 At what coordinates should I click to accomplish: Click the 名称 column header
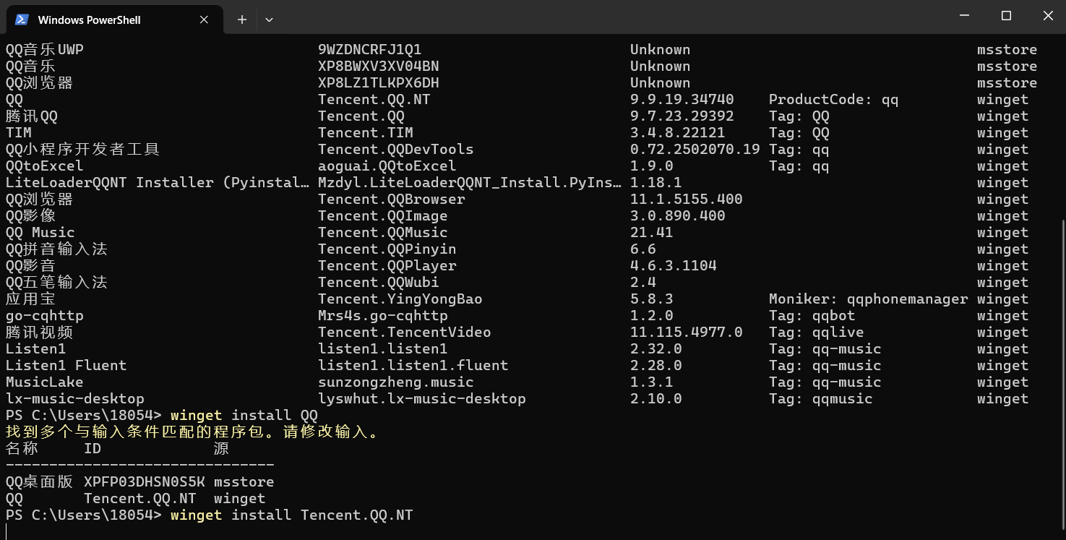(x=22, y=449)
